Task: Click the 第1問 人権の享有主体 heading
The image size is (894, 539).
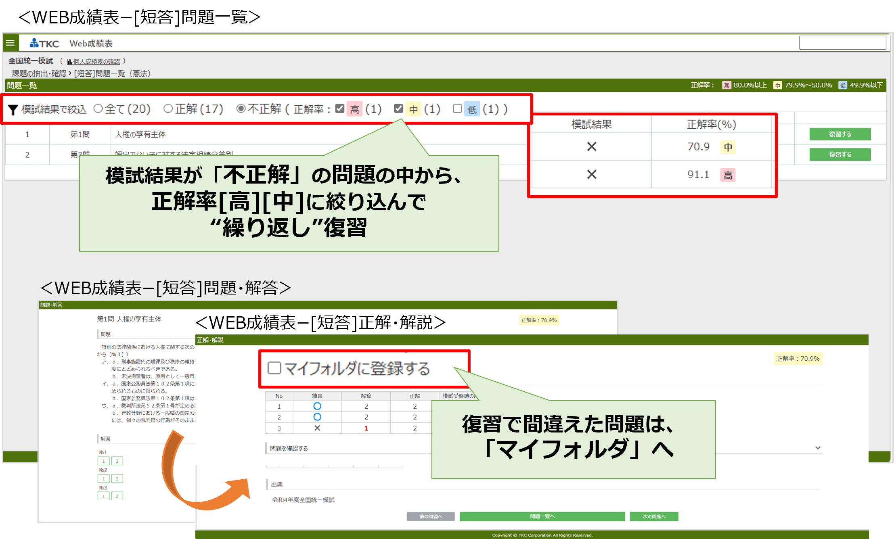Action: tap(129, 319)
